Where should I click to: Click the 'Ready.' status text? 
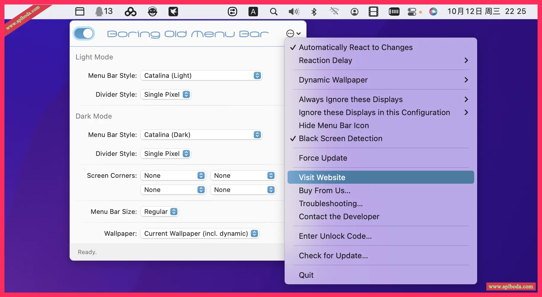[87, 252]
